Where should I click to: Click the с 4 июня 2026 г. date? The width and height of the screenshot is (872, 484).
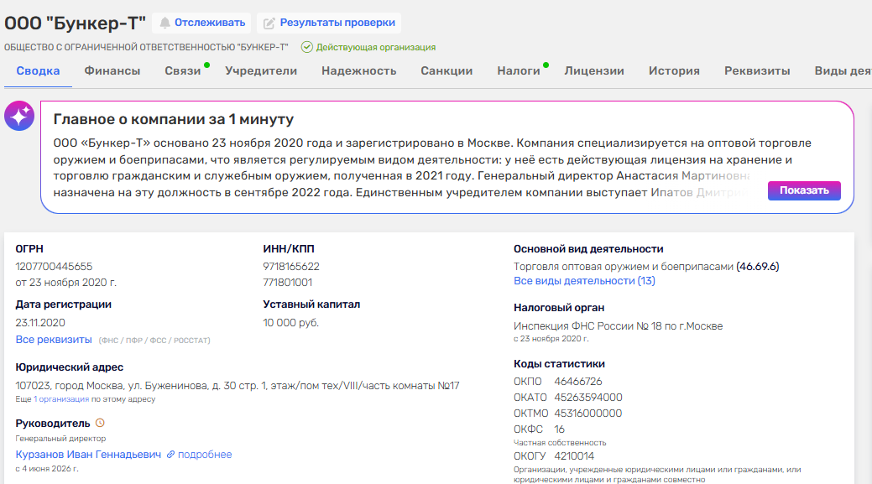tap(47, 469)
